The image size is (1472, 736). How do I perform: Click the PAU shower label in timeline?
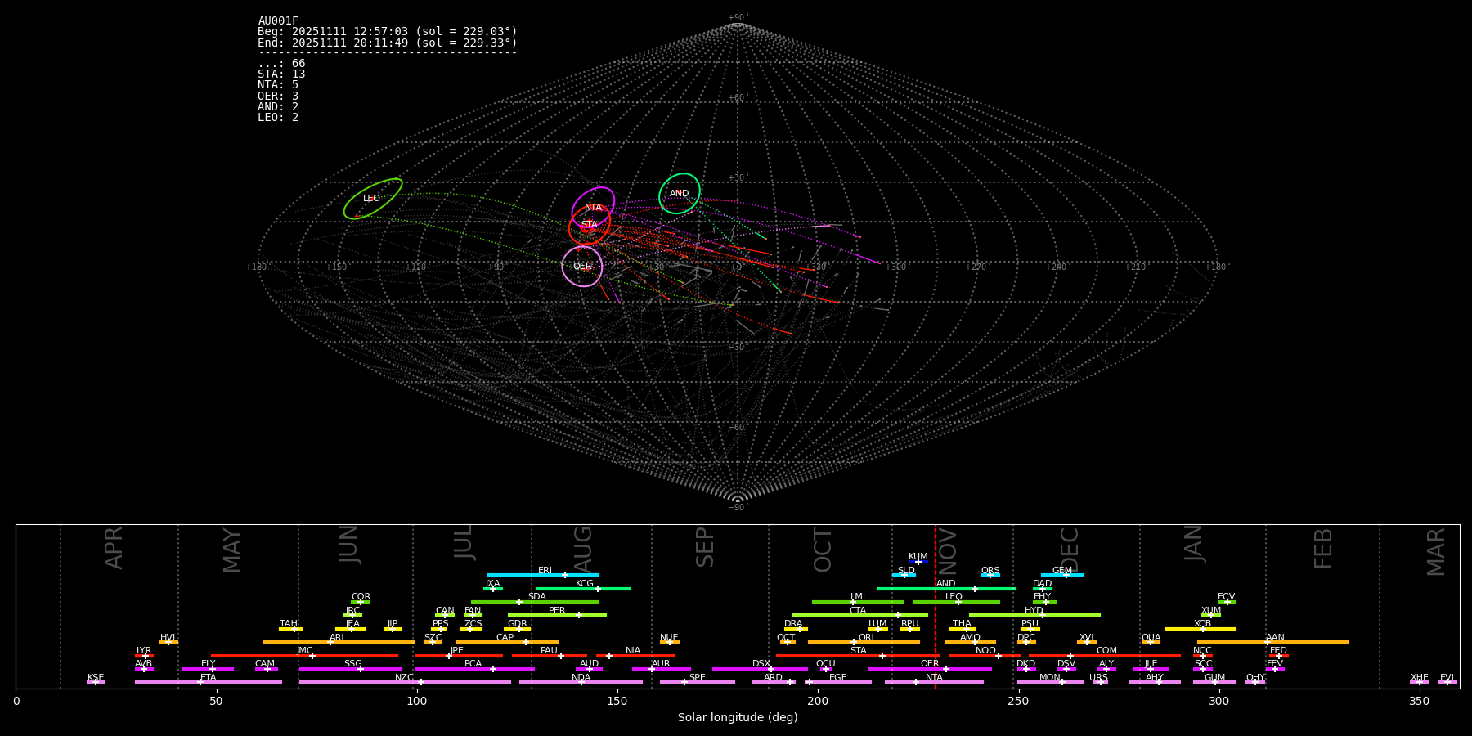549,651
